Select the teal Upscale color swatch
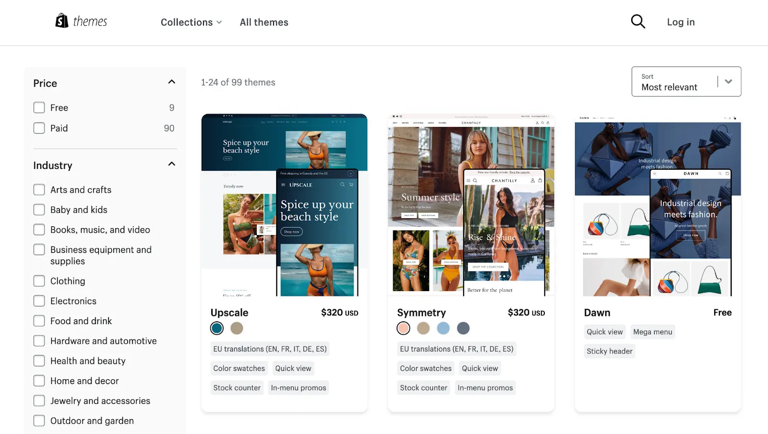Viewport: 768px width, 434px height. click(x=217, y=328)
